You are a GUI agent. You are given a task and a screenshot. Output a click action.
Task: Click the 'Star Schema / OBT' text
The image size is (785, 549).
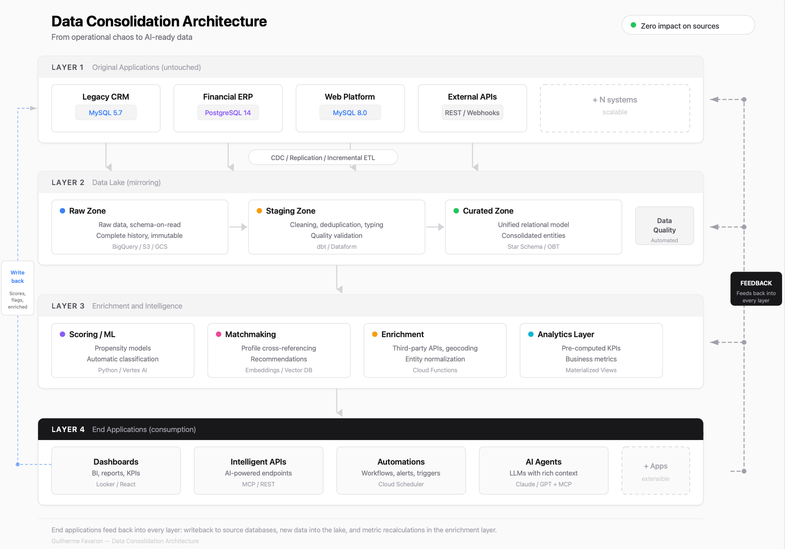533,247
